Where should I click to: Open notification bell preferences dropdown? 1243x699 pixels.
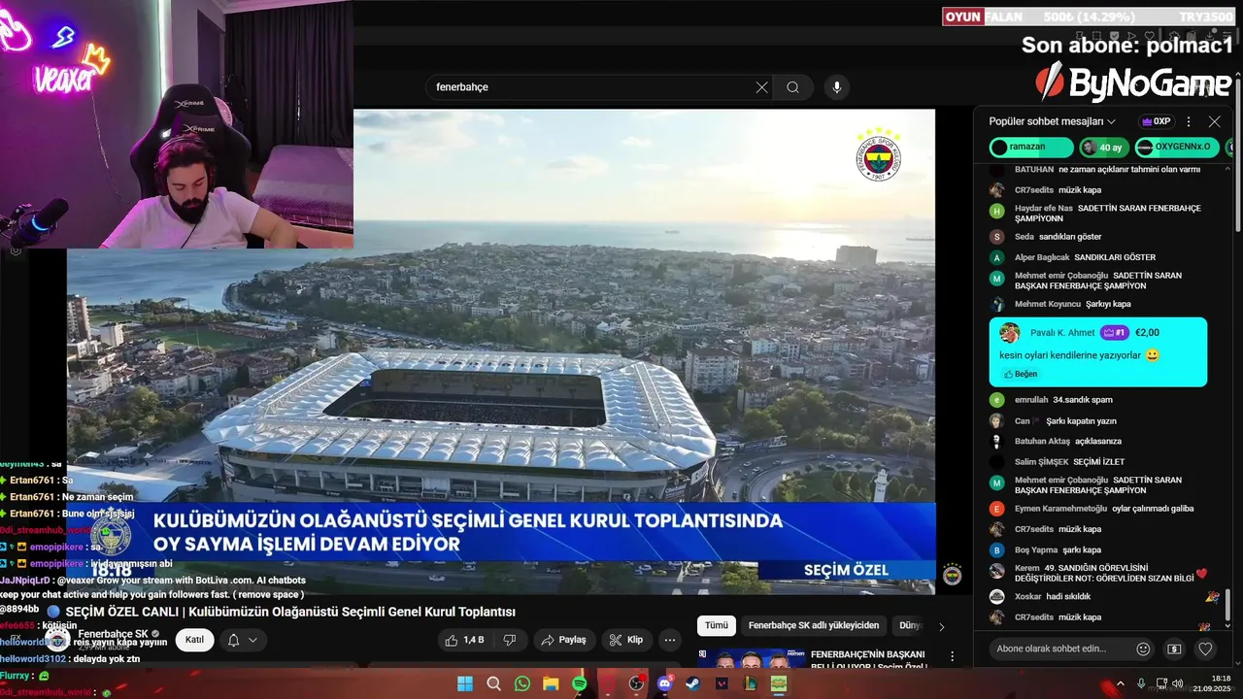point(243,640)
